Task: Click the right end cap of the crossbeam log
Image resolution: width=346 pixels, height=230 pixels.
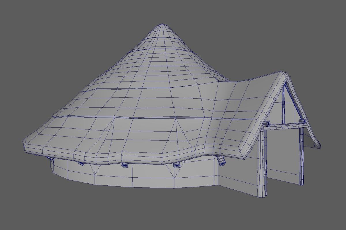Action: 302,121
